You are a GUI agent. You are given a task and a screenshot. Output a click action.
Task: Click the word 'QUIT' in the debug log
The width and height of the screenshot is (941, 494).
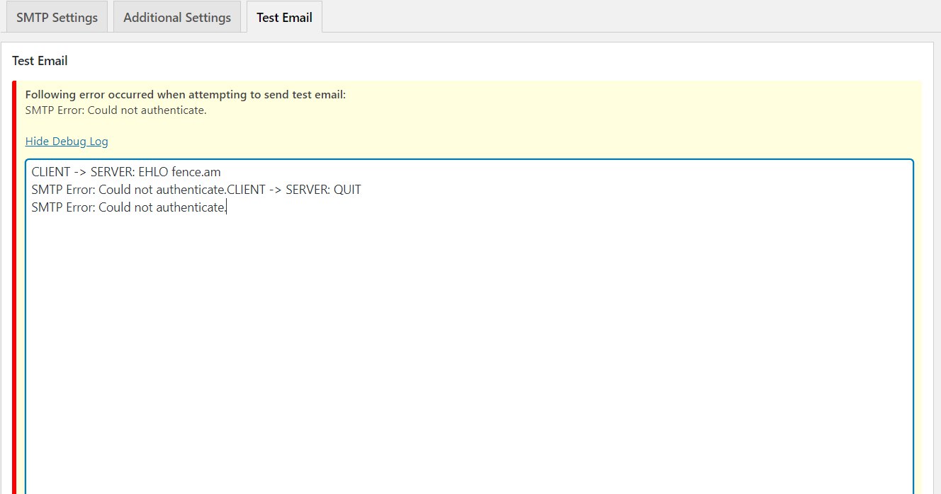(347, 190)
